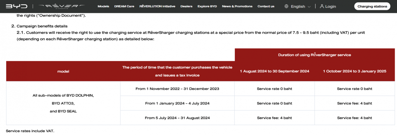The width and height of the screenshot is (397, 136).
Task: Open the Dealers menu item
Action: [187, 6]
